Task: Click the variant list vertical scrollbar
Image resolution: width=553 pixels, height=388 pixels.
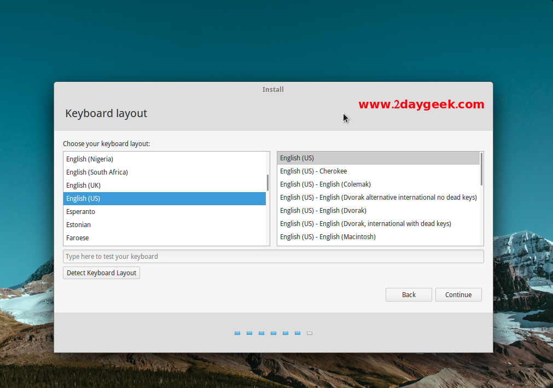Action: pos(481,169)
